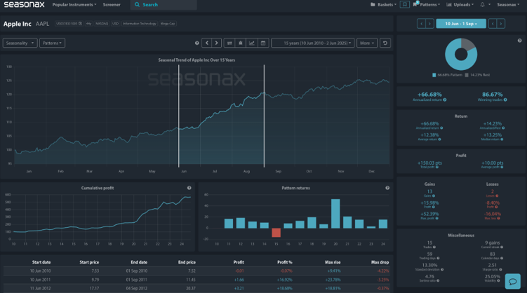The height and width of the screenshot is (293, 527).
Task: Click the 04 Sep 2012 end date cell
Action: click(x=136, y=288)
